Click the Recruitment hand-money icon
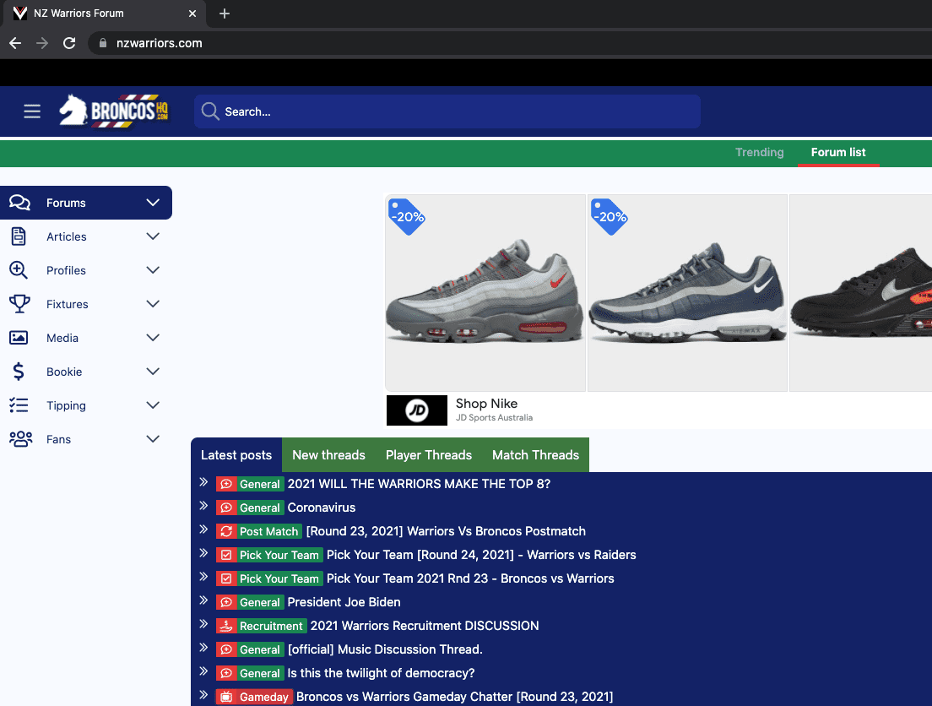932x706 pixels. pyautogui.click(x=226, y=626)
